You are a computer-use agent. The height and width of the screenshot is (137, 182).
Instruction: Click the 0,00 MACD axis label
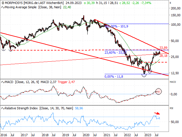pos(174,94)
